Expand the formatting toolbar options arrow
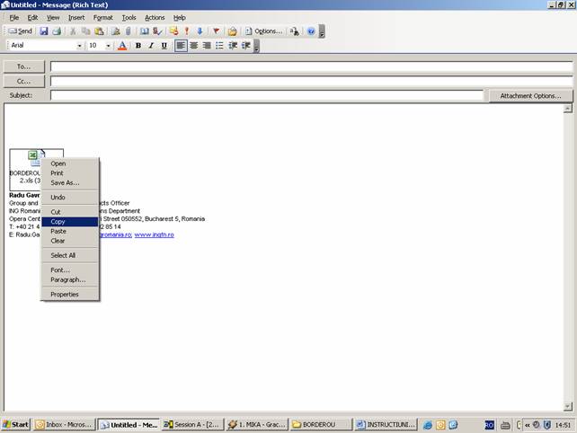Screen dimensions: 577x433 (256, 47)
